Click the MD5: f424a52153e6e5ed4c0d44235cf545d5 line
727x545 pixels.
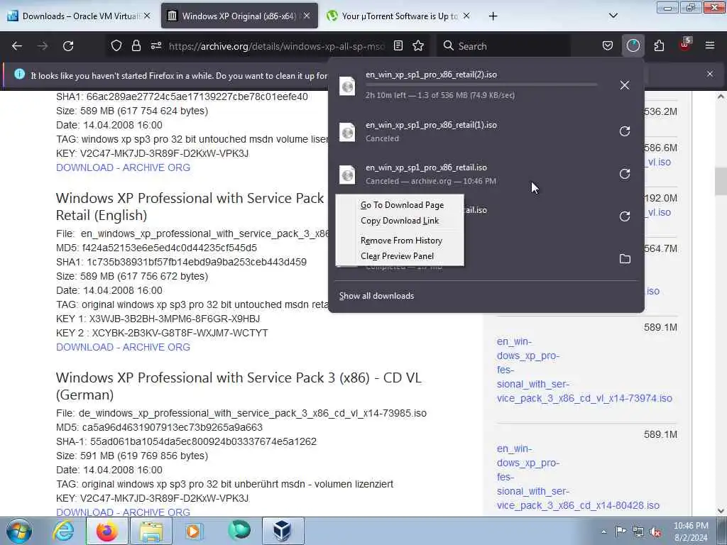click(x=156, y=248)
